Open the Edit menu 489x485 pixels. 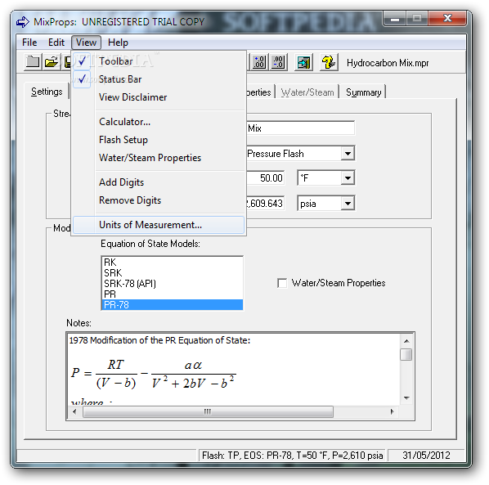(56, 43)
